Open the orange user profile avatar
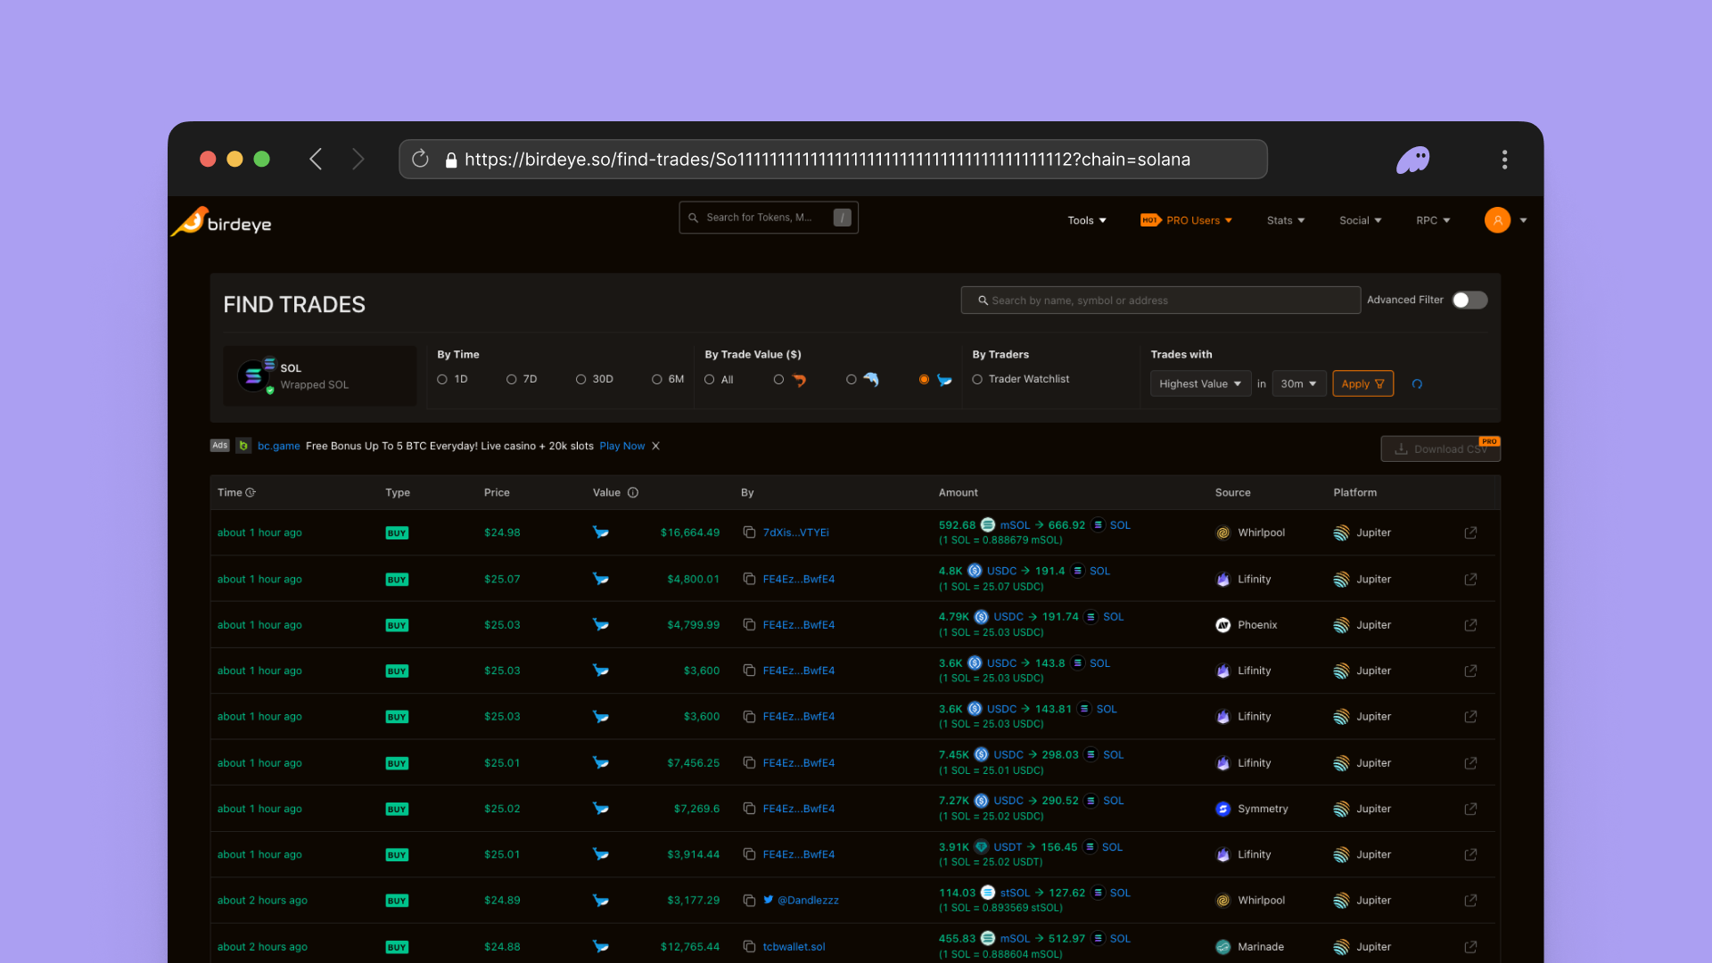 (x=1497, y=220)
